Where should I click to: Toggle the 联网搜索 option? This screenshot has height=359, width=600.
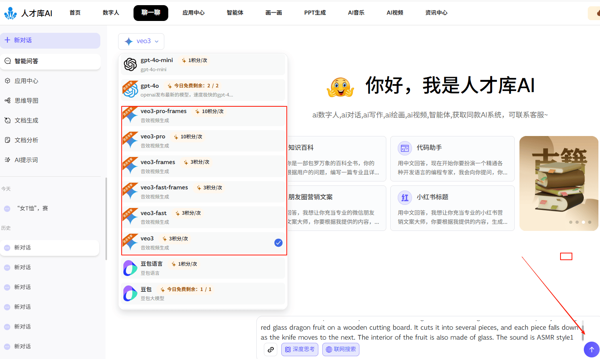pyautogui.click(x=341, y=350)
